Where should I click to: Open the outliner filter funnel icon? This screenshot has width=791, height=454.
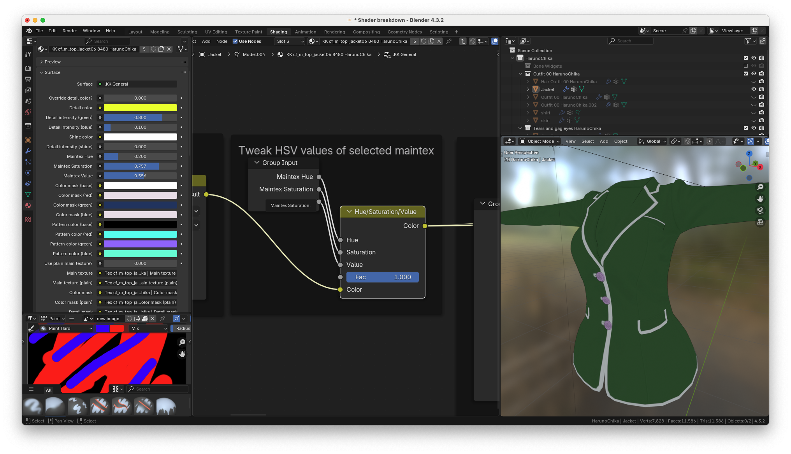pos(748,41)
